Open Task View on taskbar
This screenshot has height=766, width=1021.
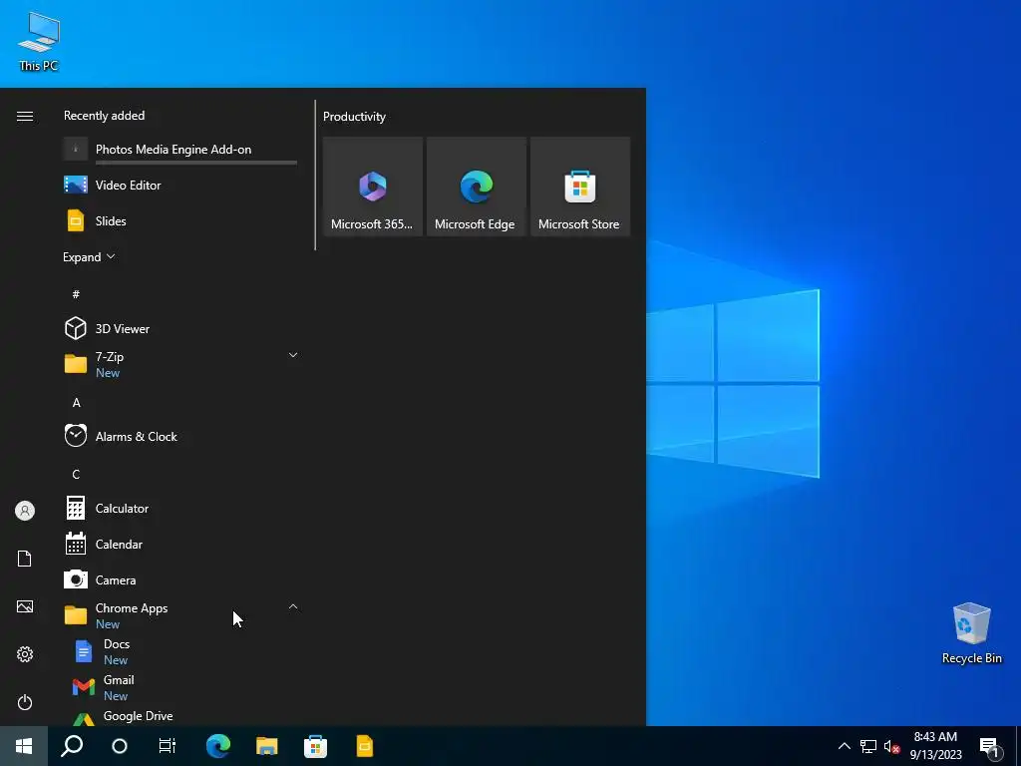click(x=168, y=746)
